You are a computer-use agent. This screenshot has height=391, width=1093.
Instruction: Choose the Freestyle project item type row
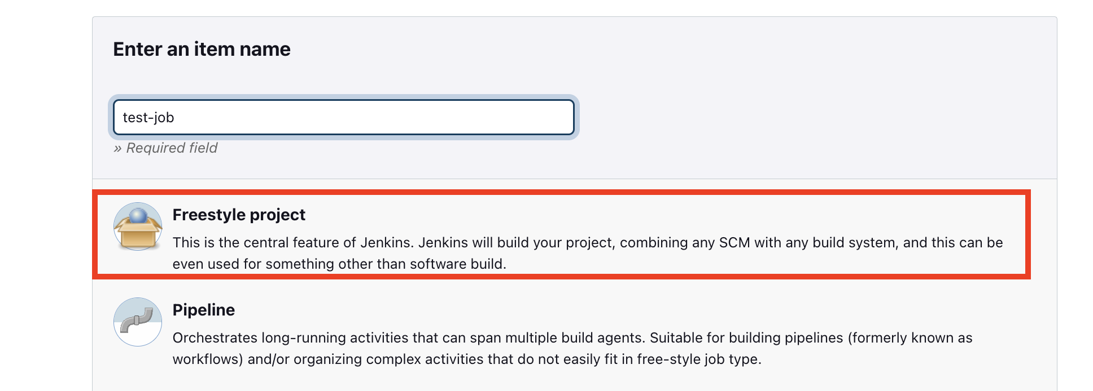click(562, 235)
